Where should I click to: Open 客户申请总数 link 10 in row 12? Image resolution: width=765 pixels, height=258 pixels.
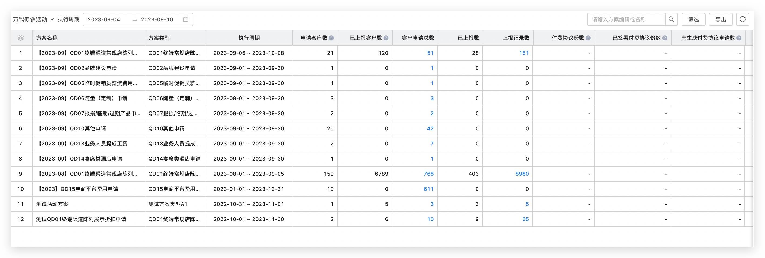point(430,219)
